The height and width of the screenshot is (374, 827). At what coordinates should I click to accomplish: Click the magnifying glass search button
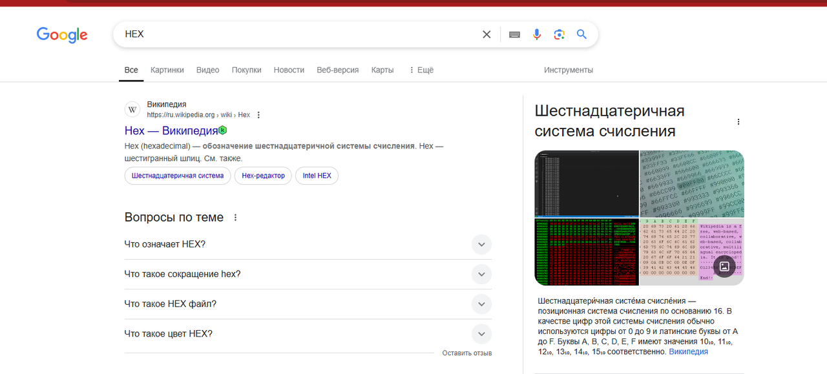[x=581, y=34]
